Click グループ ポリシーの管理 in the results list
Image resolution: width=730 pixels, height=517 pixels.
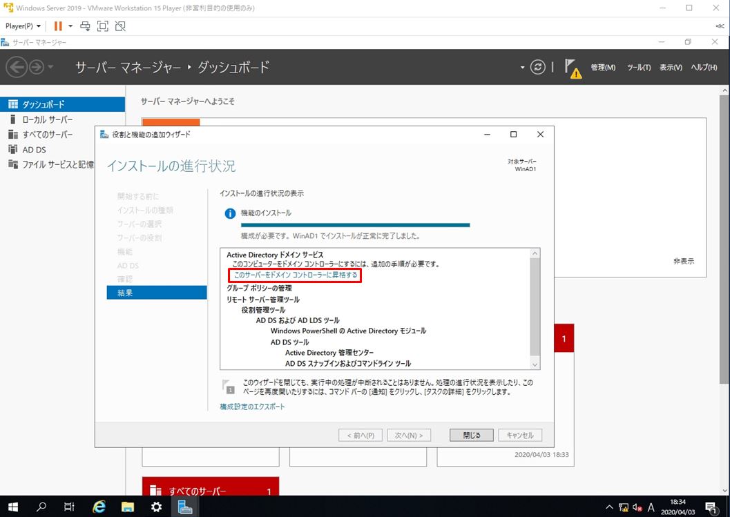(x=259, y=289)
